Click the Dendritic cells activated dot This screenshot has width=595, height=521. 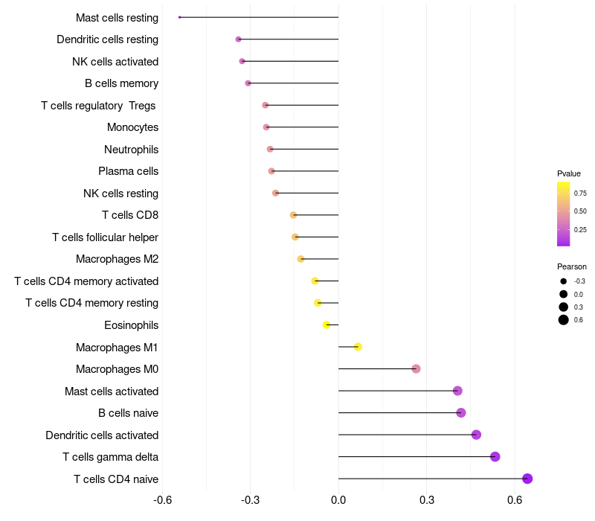(476, 435)
